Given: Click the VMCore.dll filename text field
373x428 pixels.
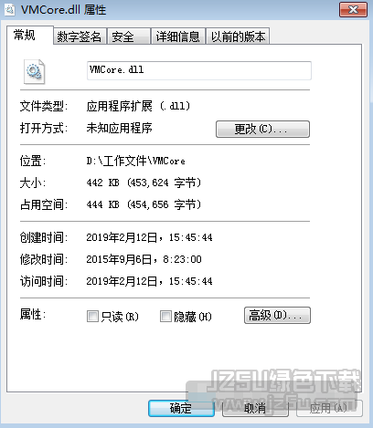Looking at the screenshot, I should coord(199,70).
